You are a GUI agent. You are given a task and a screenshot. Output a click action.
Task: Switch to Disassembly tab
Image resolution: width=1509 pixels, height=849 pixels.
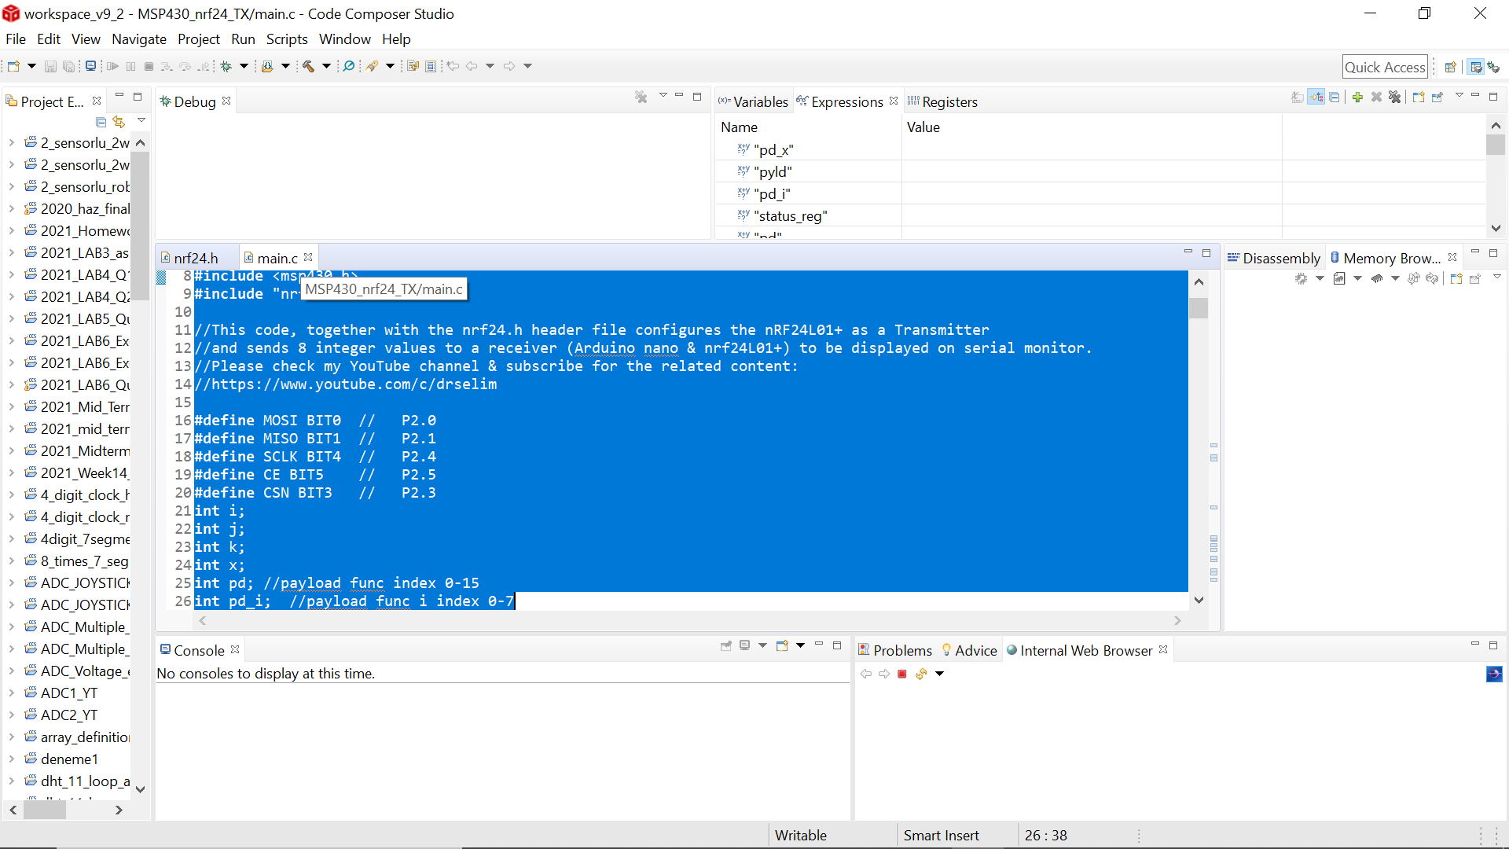point(1274,258)
